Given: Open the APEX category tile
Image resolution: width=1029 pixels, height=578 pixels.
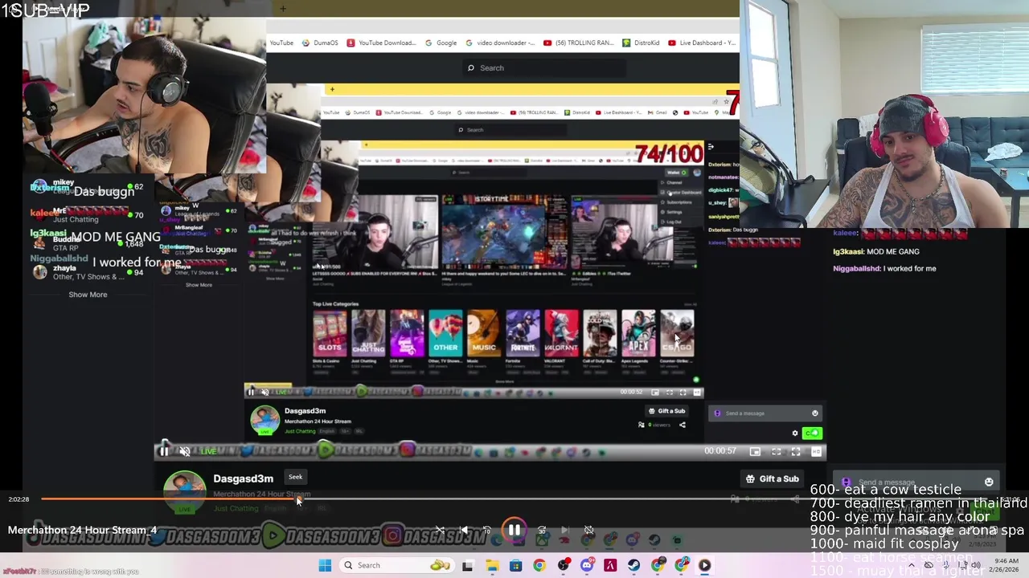Looking at the screenshot, I should (x=638, y=333).
